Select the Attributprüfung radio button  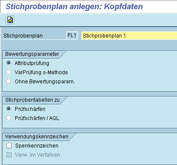tap(9, 63)
